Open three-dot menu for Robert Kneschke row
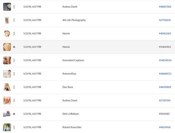The width and height of the screenshot is (175, 133). (x=14, y=127)
